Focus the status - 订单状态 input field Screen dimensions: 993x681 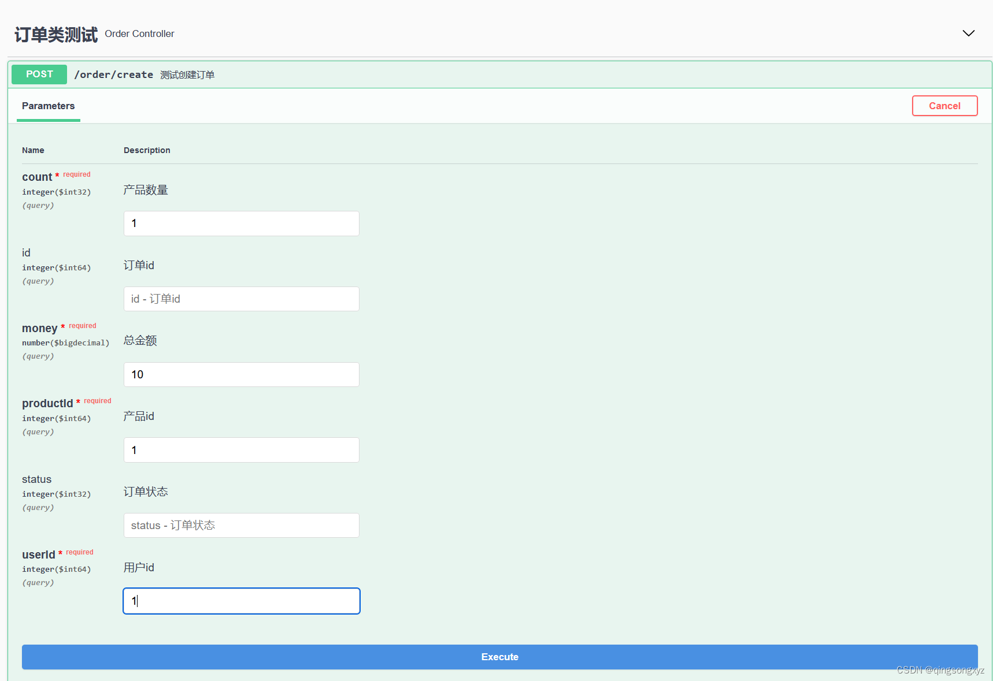point(242,525)
